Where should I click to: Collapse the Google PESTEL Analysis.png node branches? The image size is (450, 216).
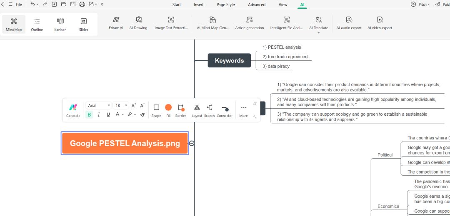(x=192, y=143)
